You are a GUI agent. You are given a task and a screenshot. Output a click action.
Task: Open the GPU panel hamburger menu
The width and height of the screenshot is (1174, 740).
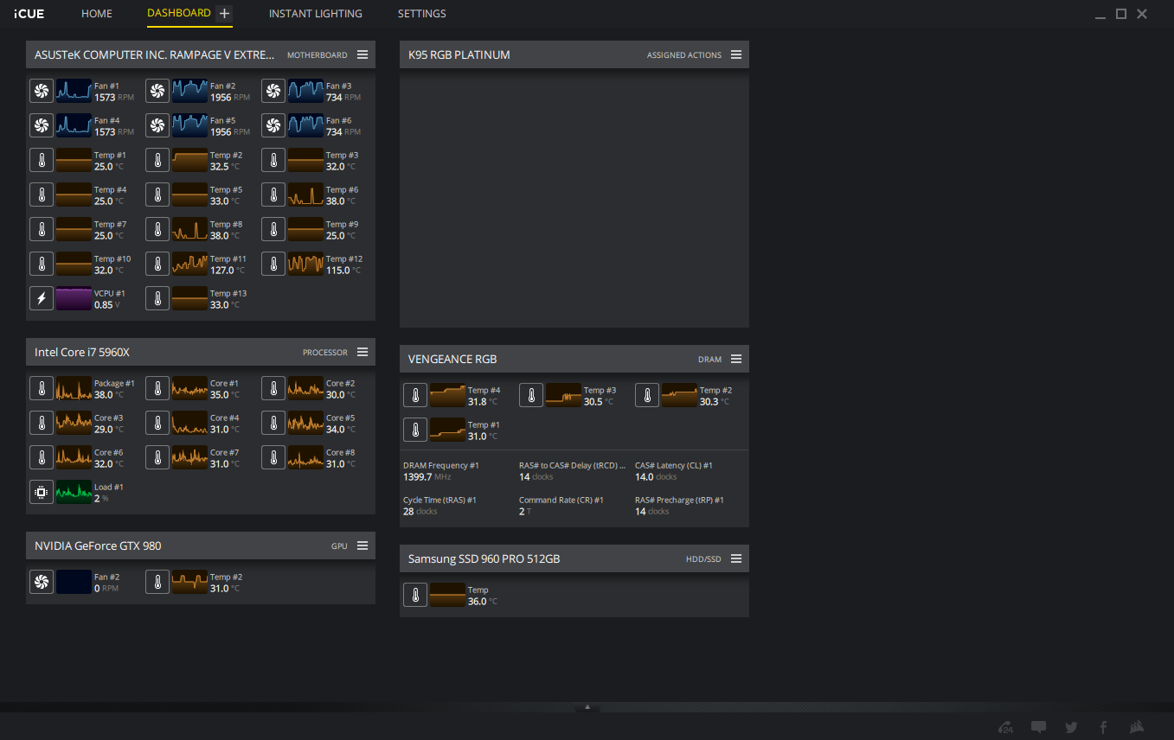tap(362, 545)
